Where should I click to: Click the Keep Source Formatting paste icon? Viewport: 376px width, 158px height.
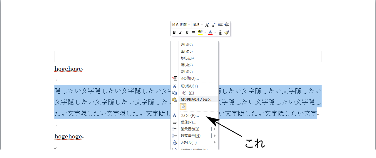183,107
